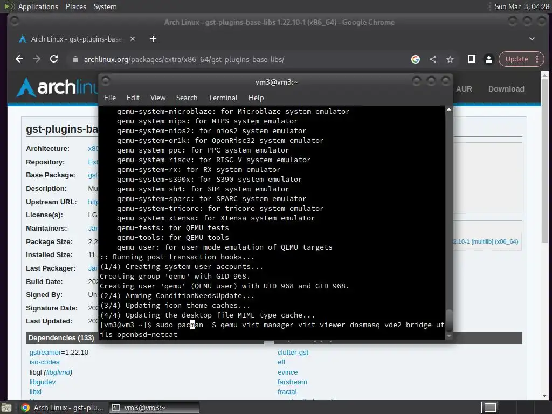Image resolution: width=552 pixels, height=414 pixels.
Task: Open the efl package link
Action: click(x=281, y=362)
